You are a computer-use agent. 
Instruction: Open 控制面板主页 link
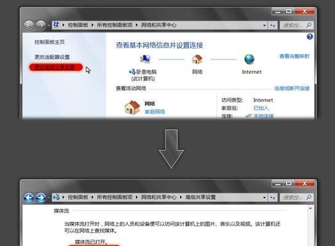coord(50,42)
